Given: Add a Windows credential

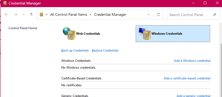Looking at the screenshot, I should point(192,61).
